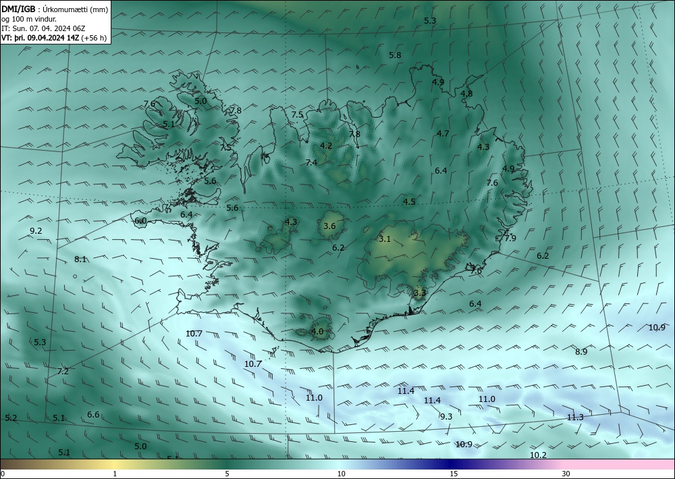Click the 8.1 value west of Iceland

point(80,259)
